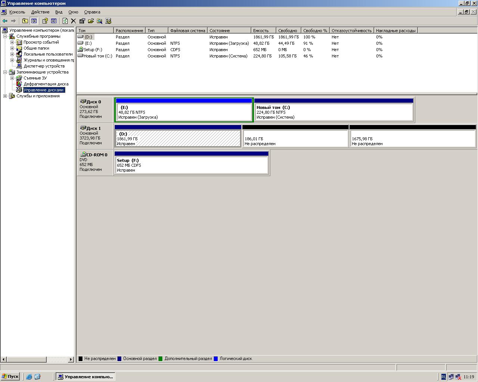Viewport: 478px width, 382px height.
Task: Click the Help toolbar icon
Action: 45,21
